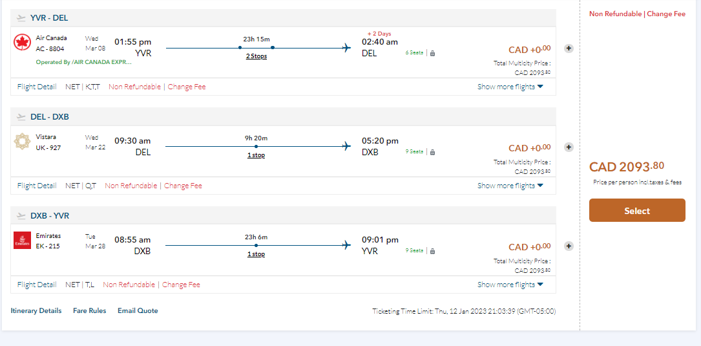Click the Vistara airline logo
The image size is (701, 346).
click(22, 142)
